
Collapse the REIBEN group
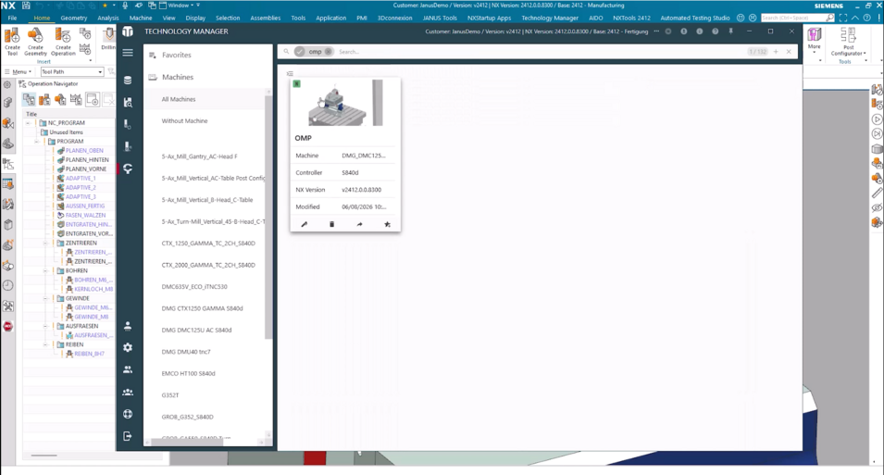tap(46, 344)
